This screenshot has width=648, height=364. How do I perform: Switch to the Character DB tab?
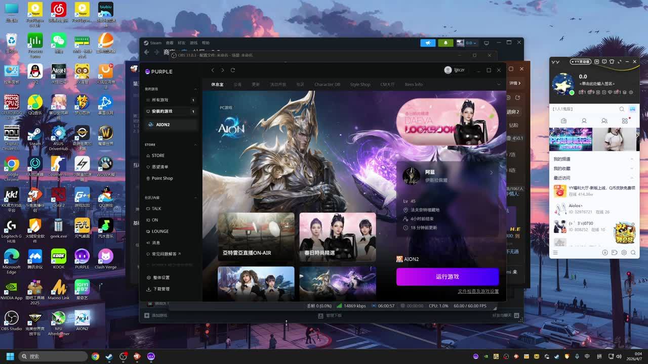[327, 84]
